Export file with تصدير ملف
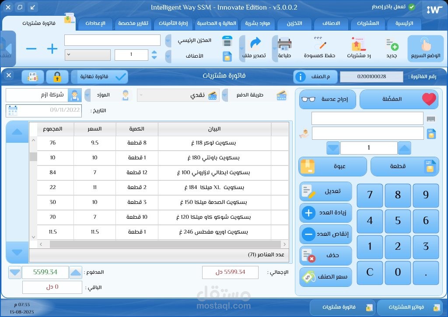The image size is (448, 317). (x=254, y=48)
